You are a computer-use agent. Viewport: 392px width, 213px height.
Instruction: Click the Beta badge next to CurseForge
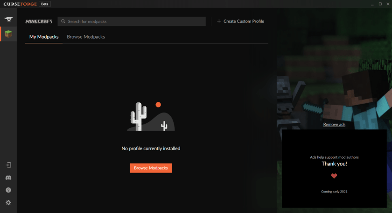tap(45, 4)
